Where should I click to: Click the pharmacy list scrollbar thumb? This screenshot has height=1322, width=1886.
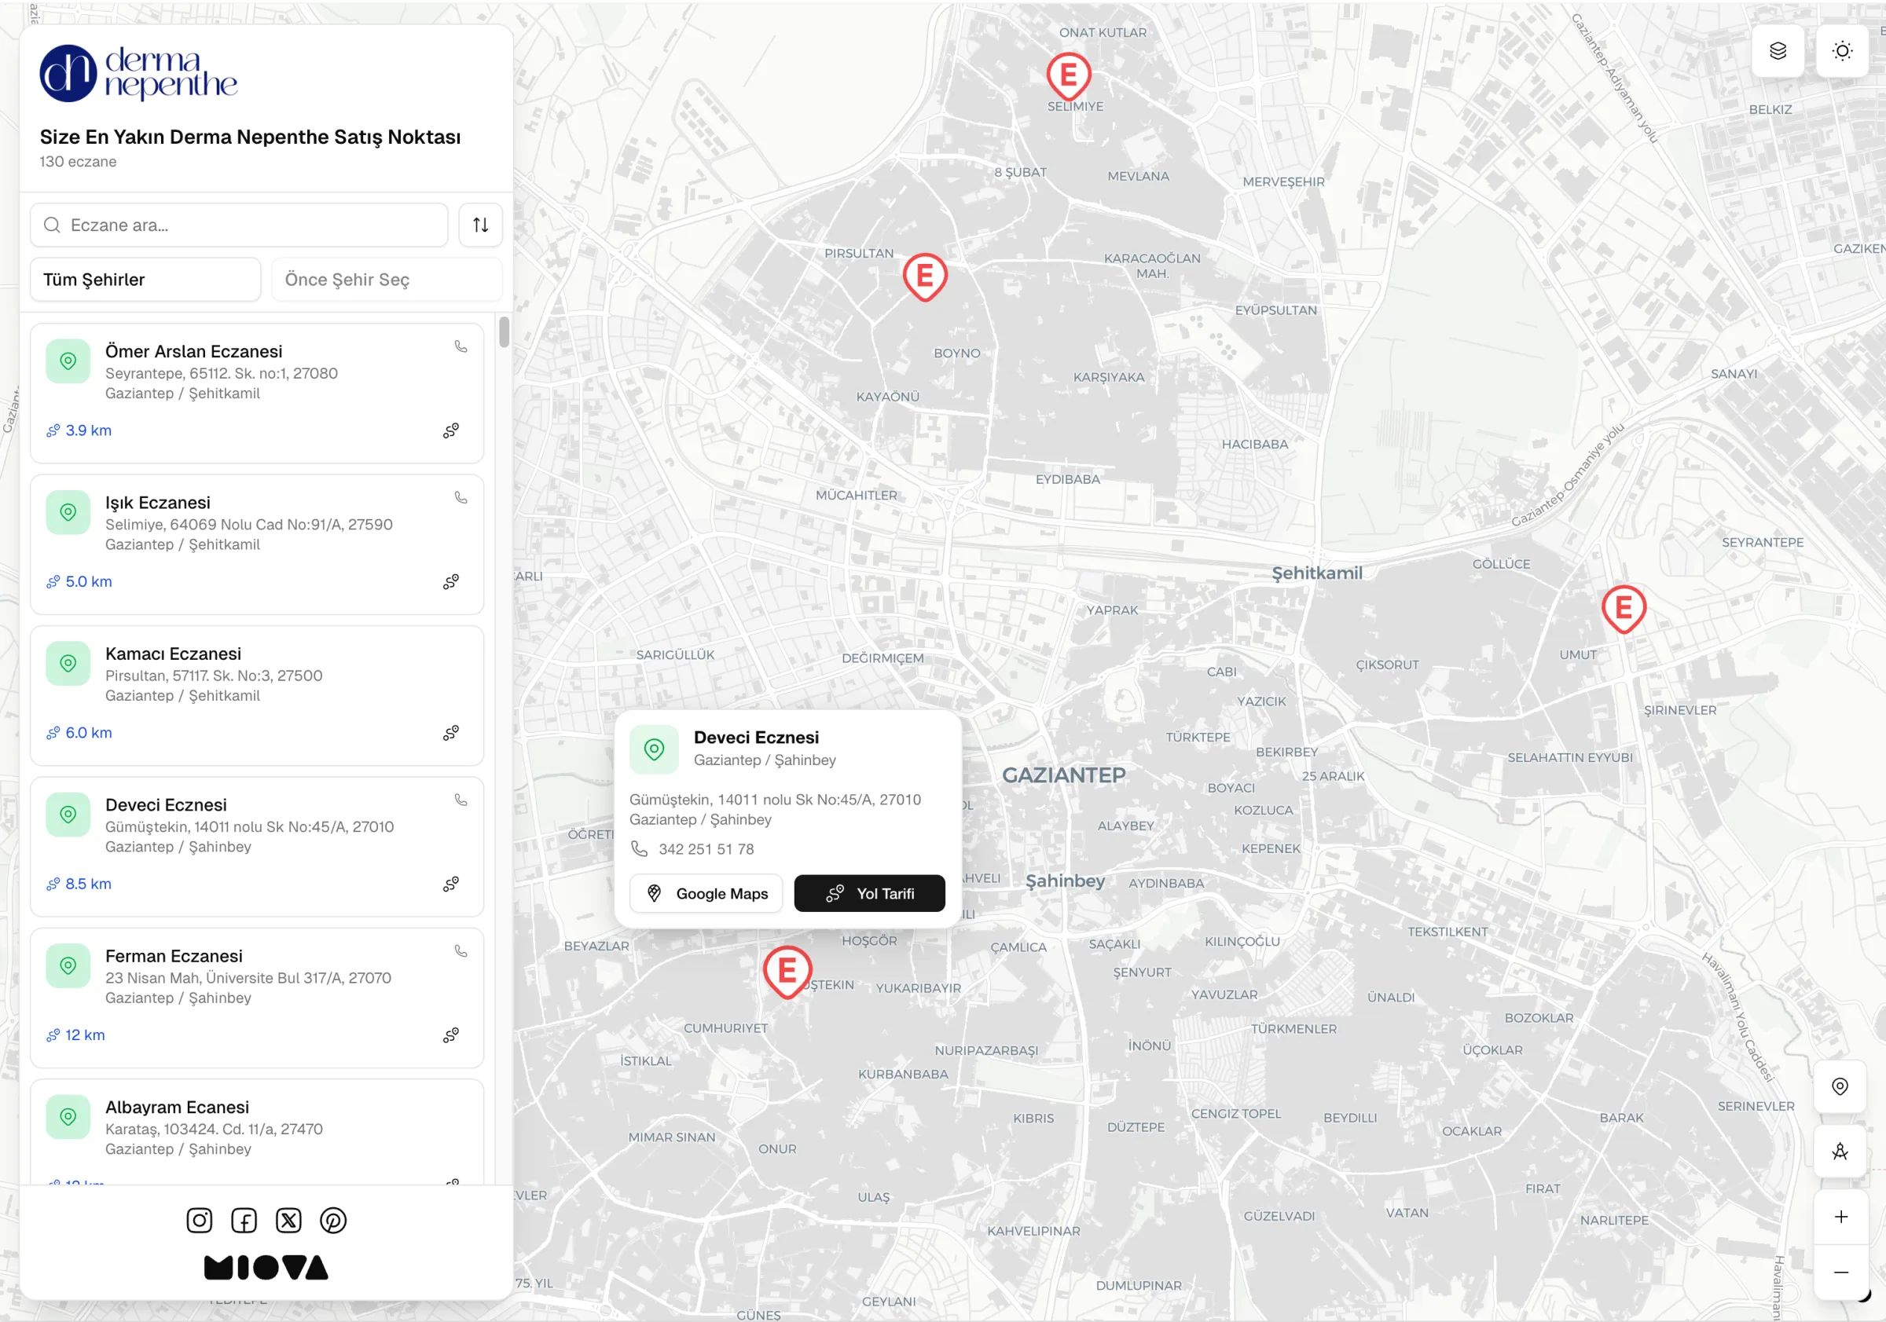point(505,331)
